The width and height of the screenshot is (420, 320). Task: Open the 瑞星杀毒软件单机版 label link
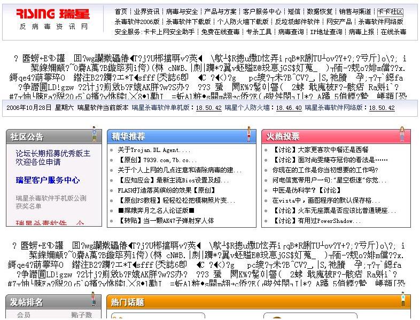(160, 108)
